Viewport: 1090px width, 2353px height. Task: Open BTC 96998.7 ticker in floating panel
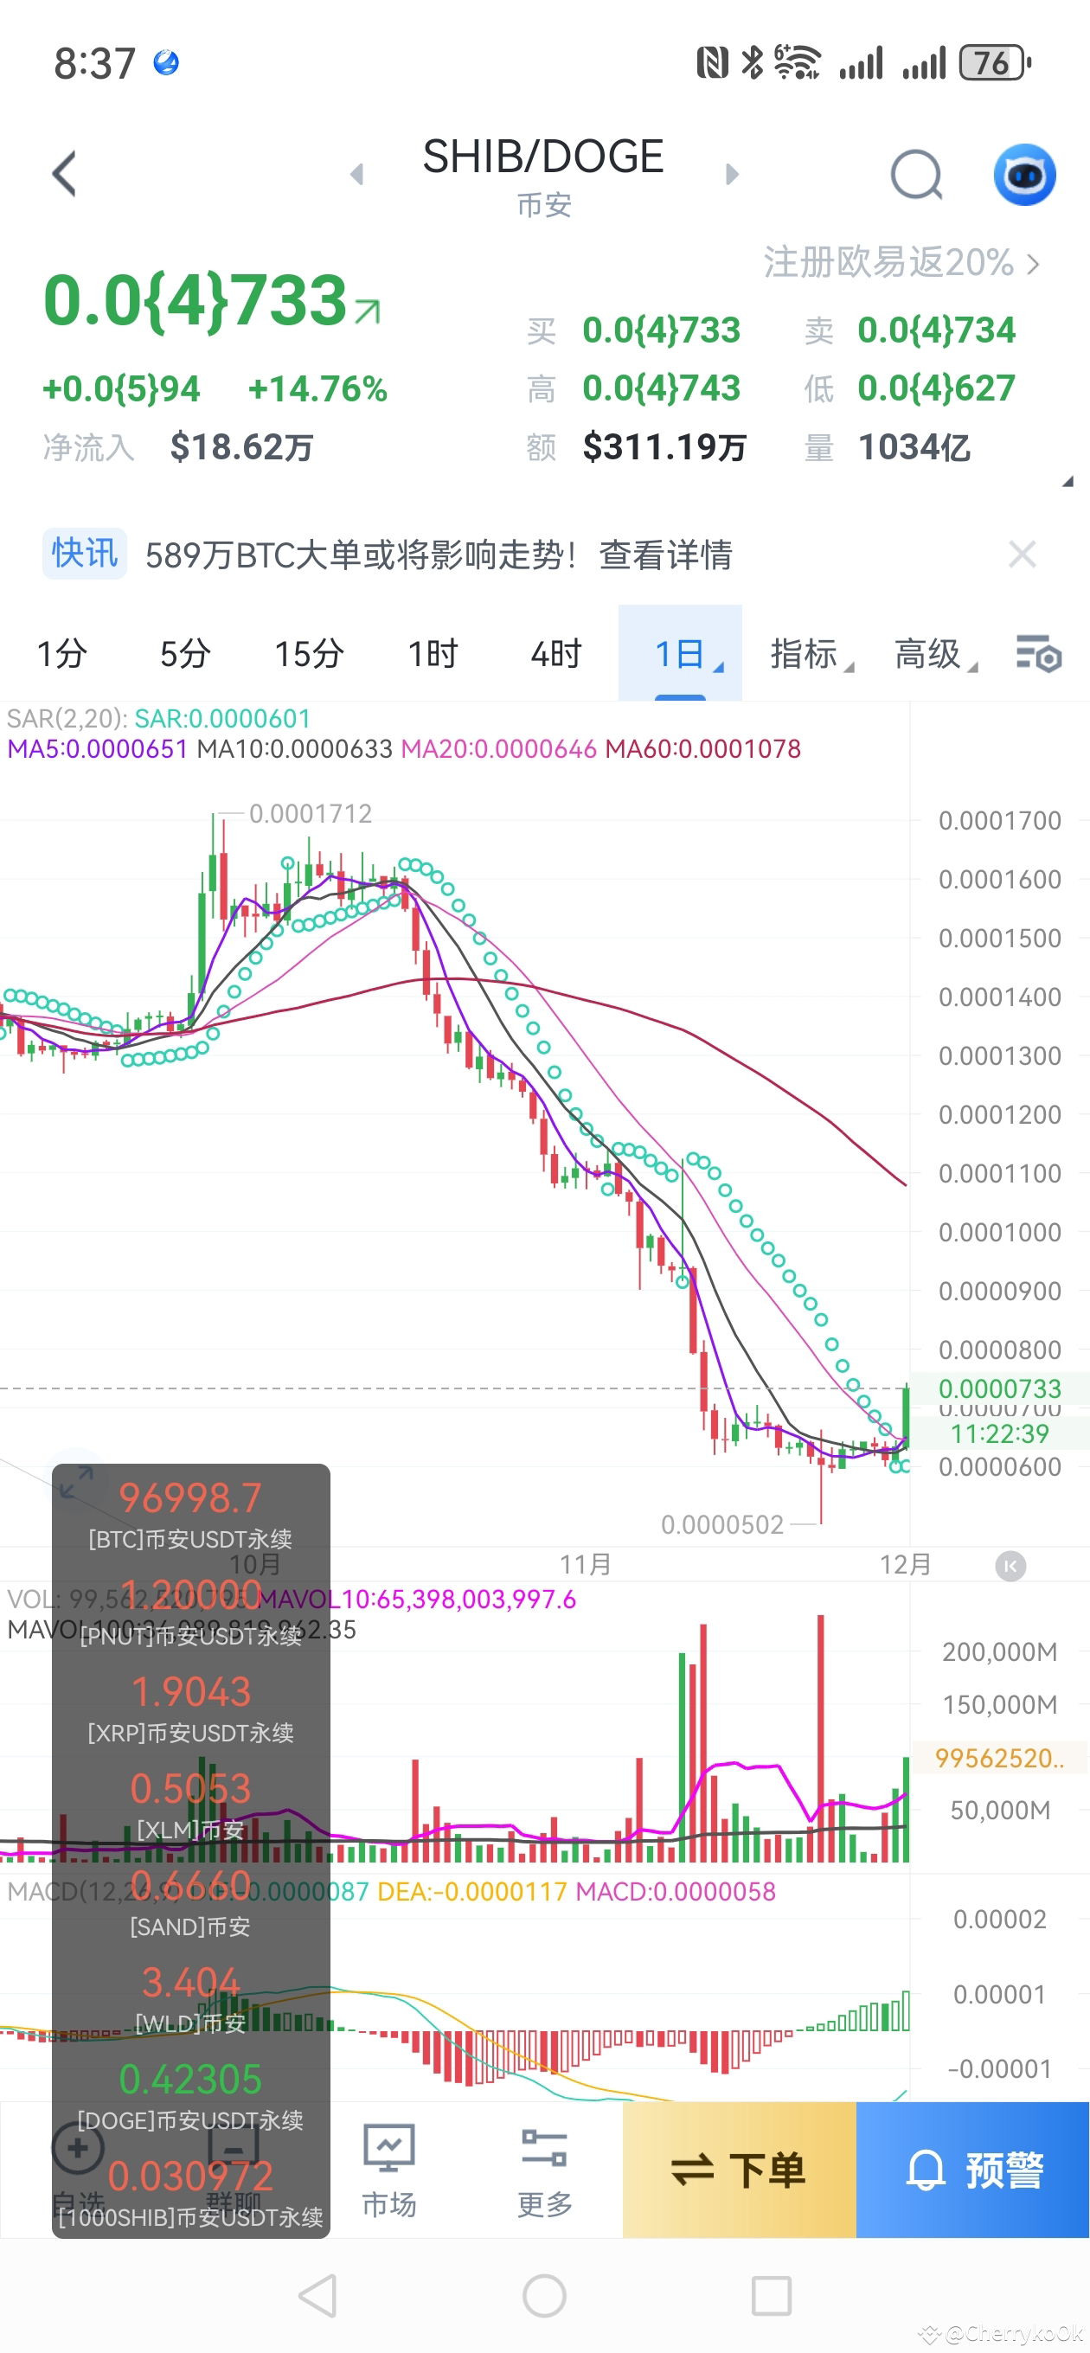pos(190,1515)
